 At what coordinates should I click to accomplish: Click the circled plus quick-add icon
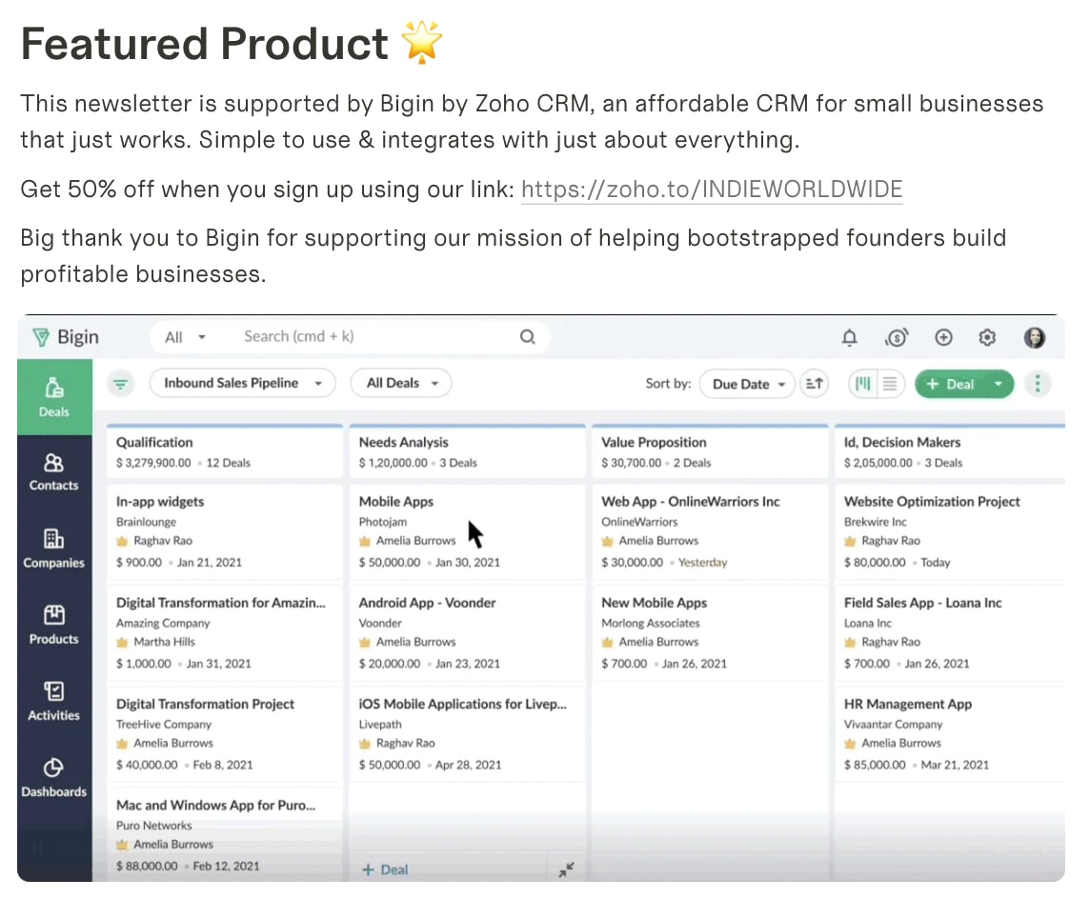(x=943, y=338)
